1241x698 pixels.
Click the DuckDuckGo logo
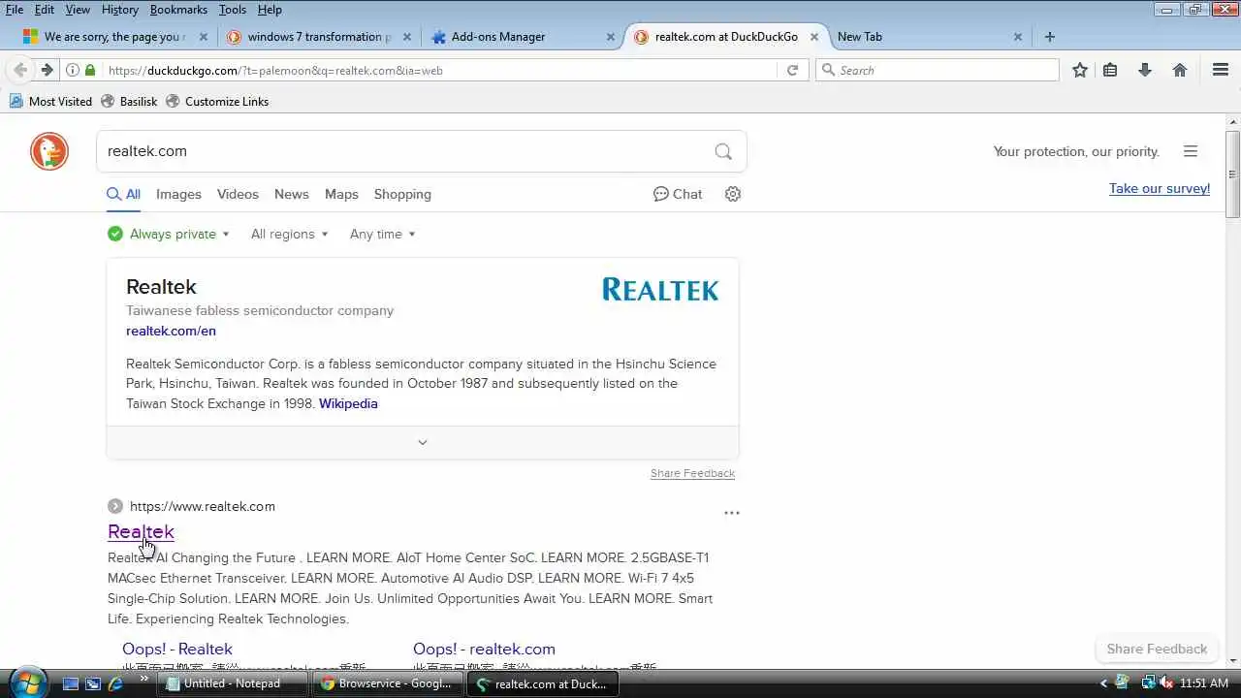pyautogui.click(x=49, y=151)
